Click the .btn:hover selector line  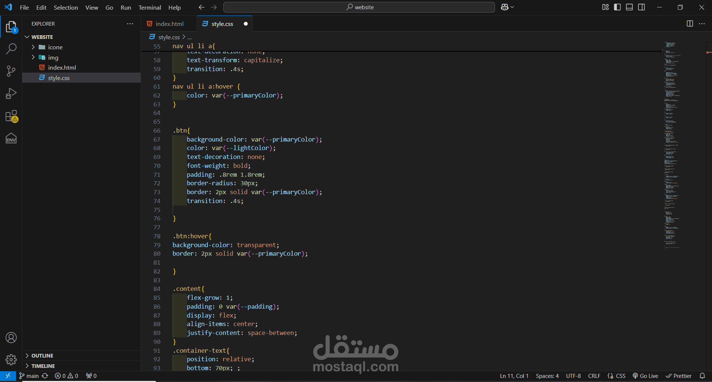tap(192, 236)
